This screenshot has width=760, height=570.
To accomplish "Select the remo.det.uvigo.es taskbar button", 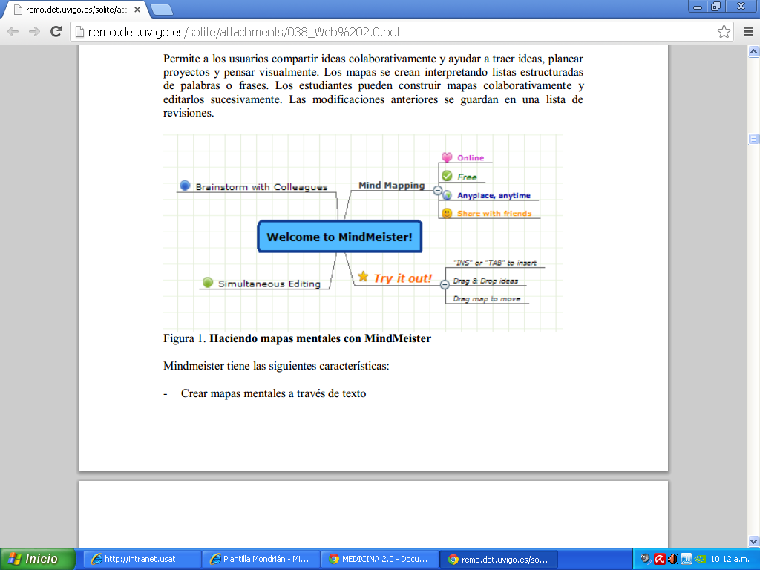I will click(499, 560).
